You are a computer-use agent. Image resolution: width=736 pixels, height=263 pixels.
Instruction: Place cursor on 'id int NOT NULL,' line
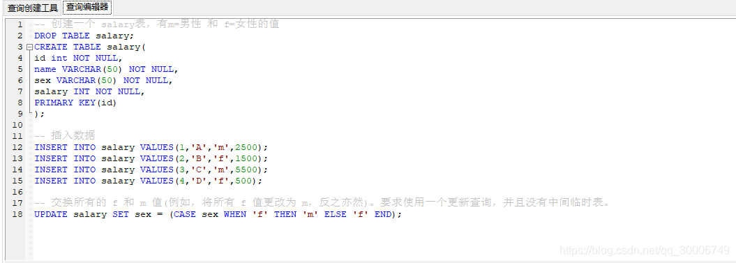tap(78, 58)
